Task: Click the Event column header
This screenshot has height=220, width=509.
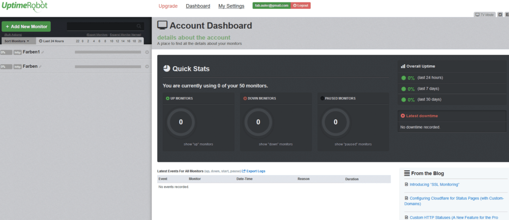Action: click(x=163, y=179)
